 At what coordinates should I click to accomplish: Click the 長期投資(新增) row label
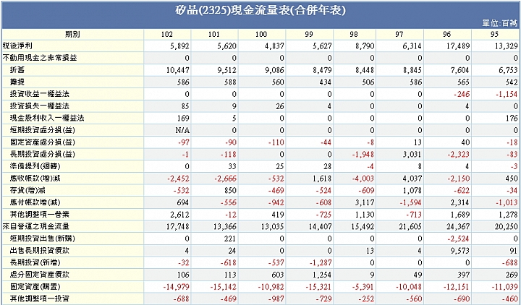pyautogui.click(x=35, y=262)
